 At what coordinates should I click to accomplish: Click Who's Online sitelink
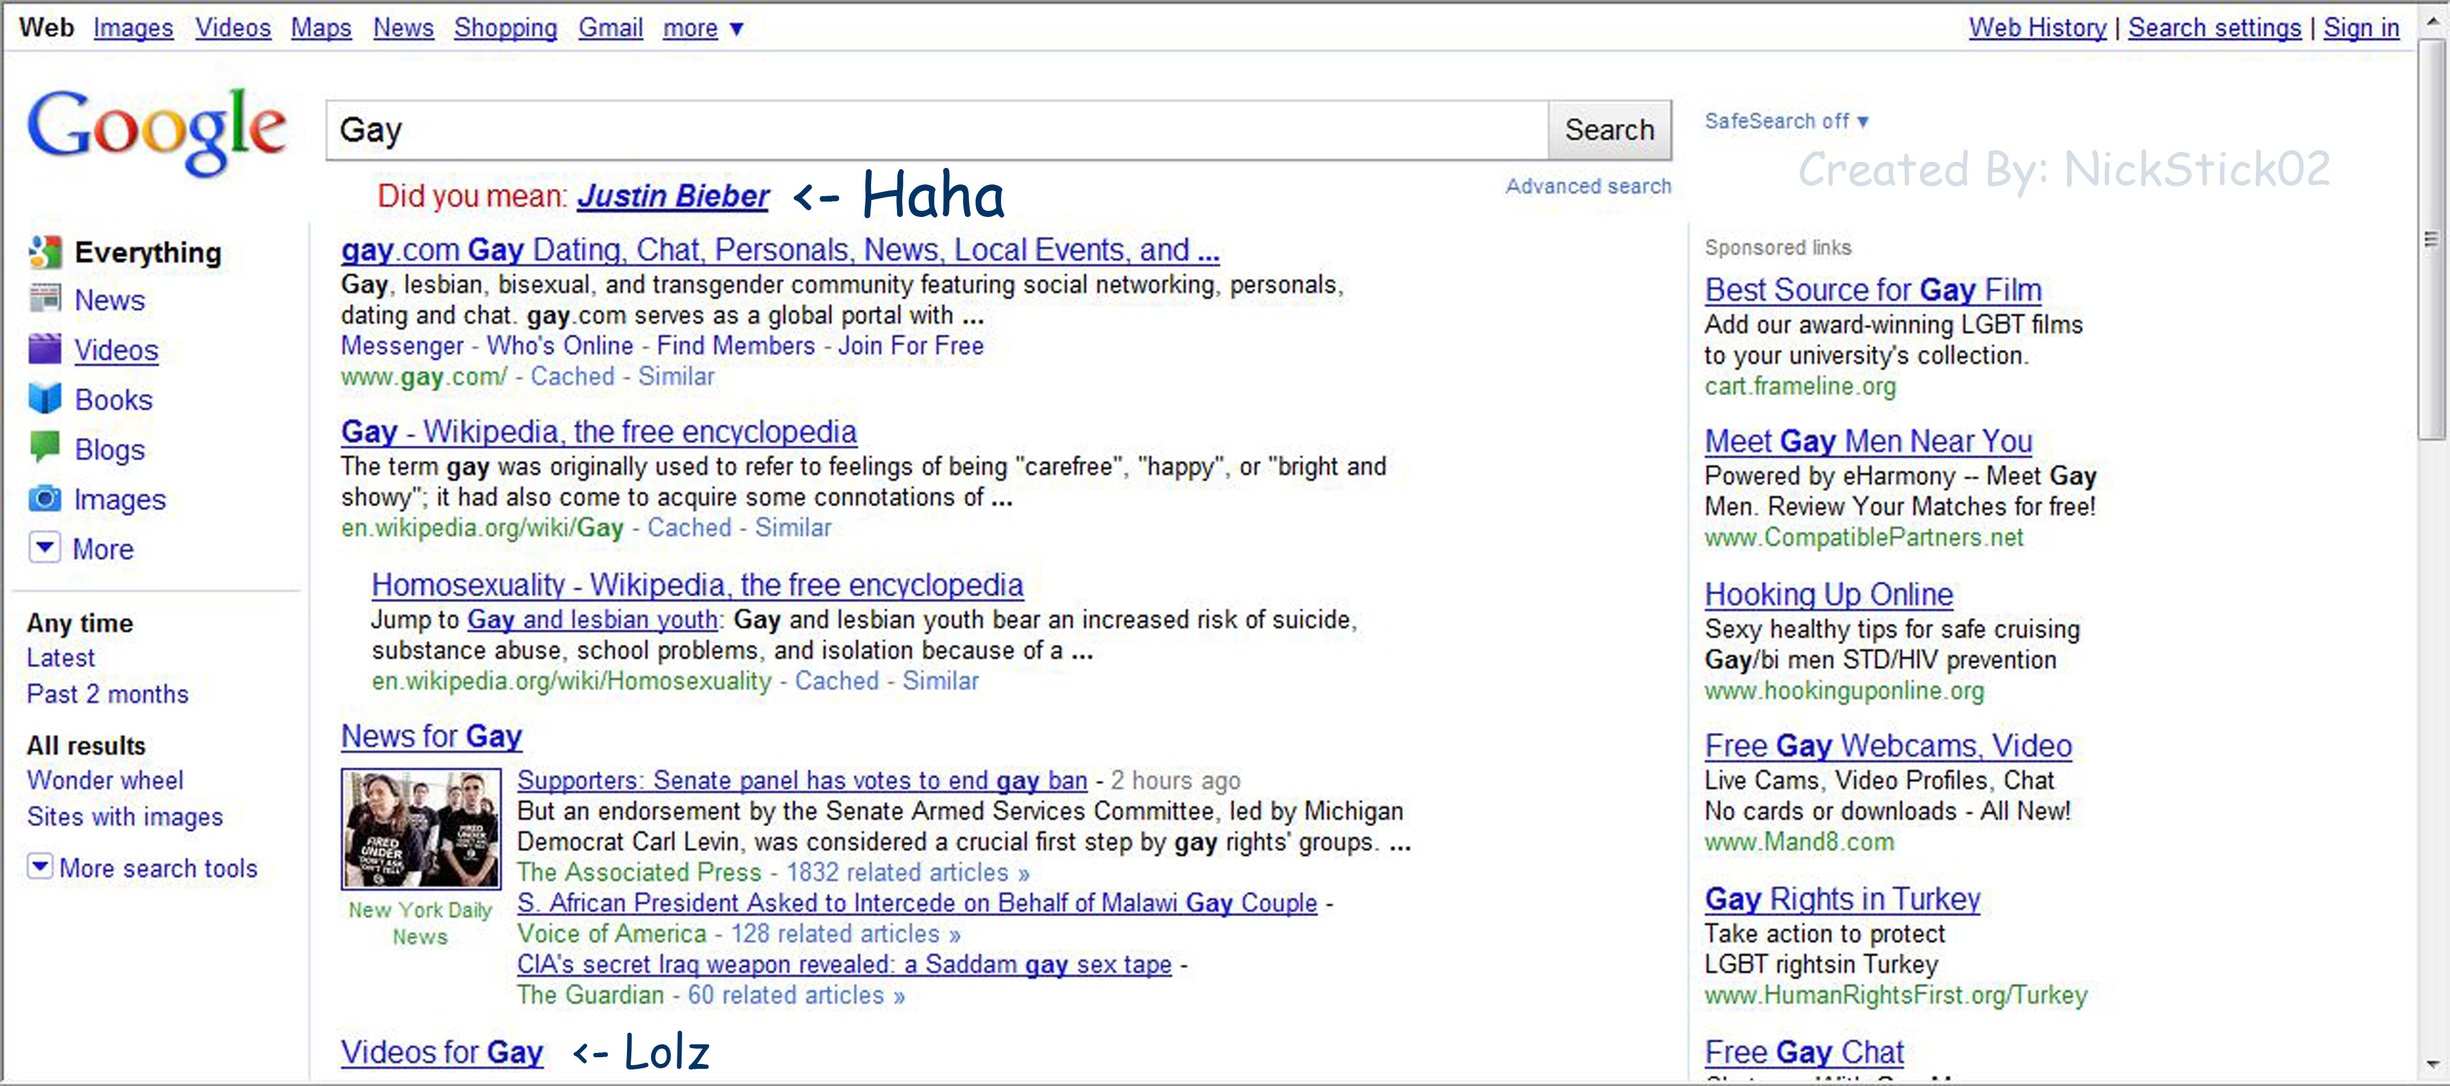(x=559, y=346)
